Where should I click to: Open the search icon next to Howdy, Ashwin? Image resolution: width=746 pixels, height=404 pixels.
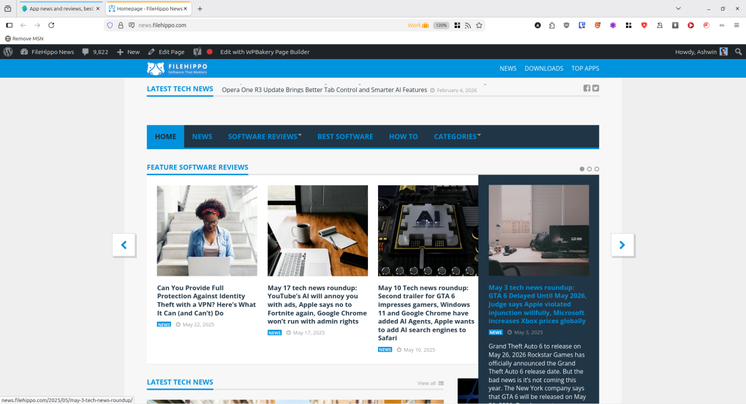pos(739,52)
